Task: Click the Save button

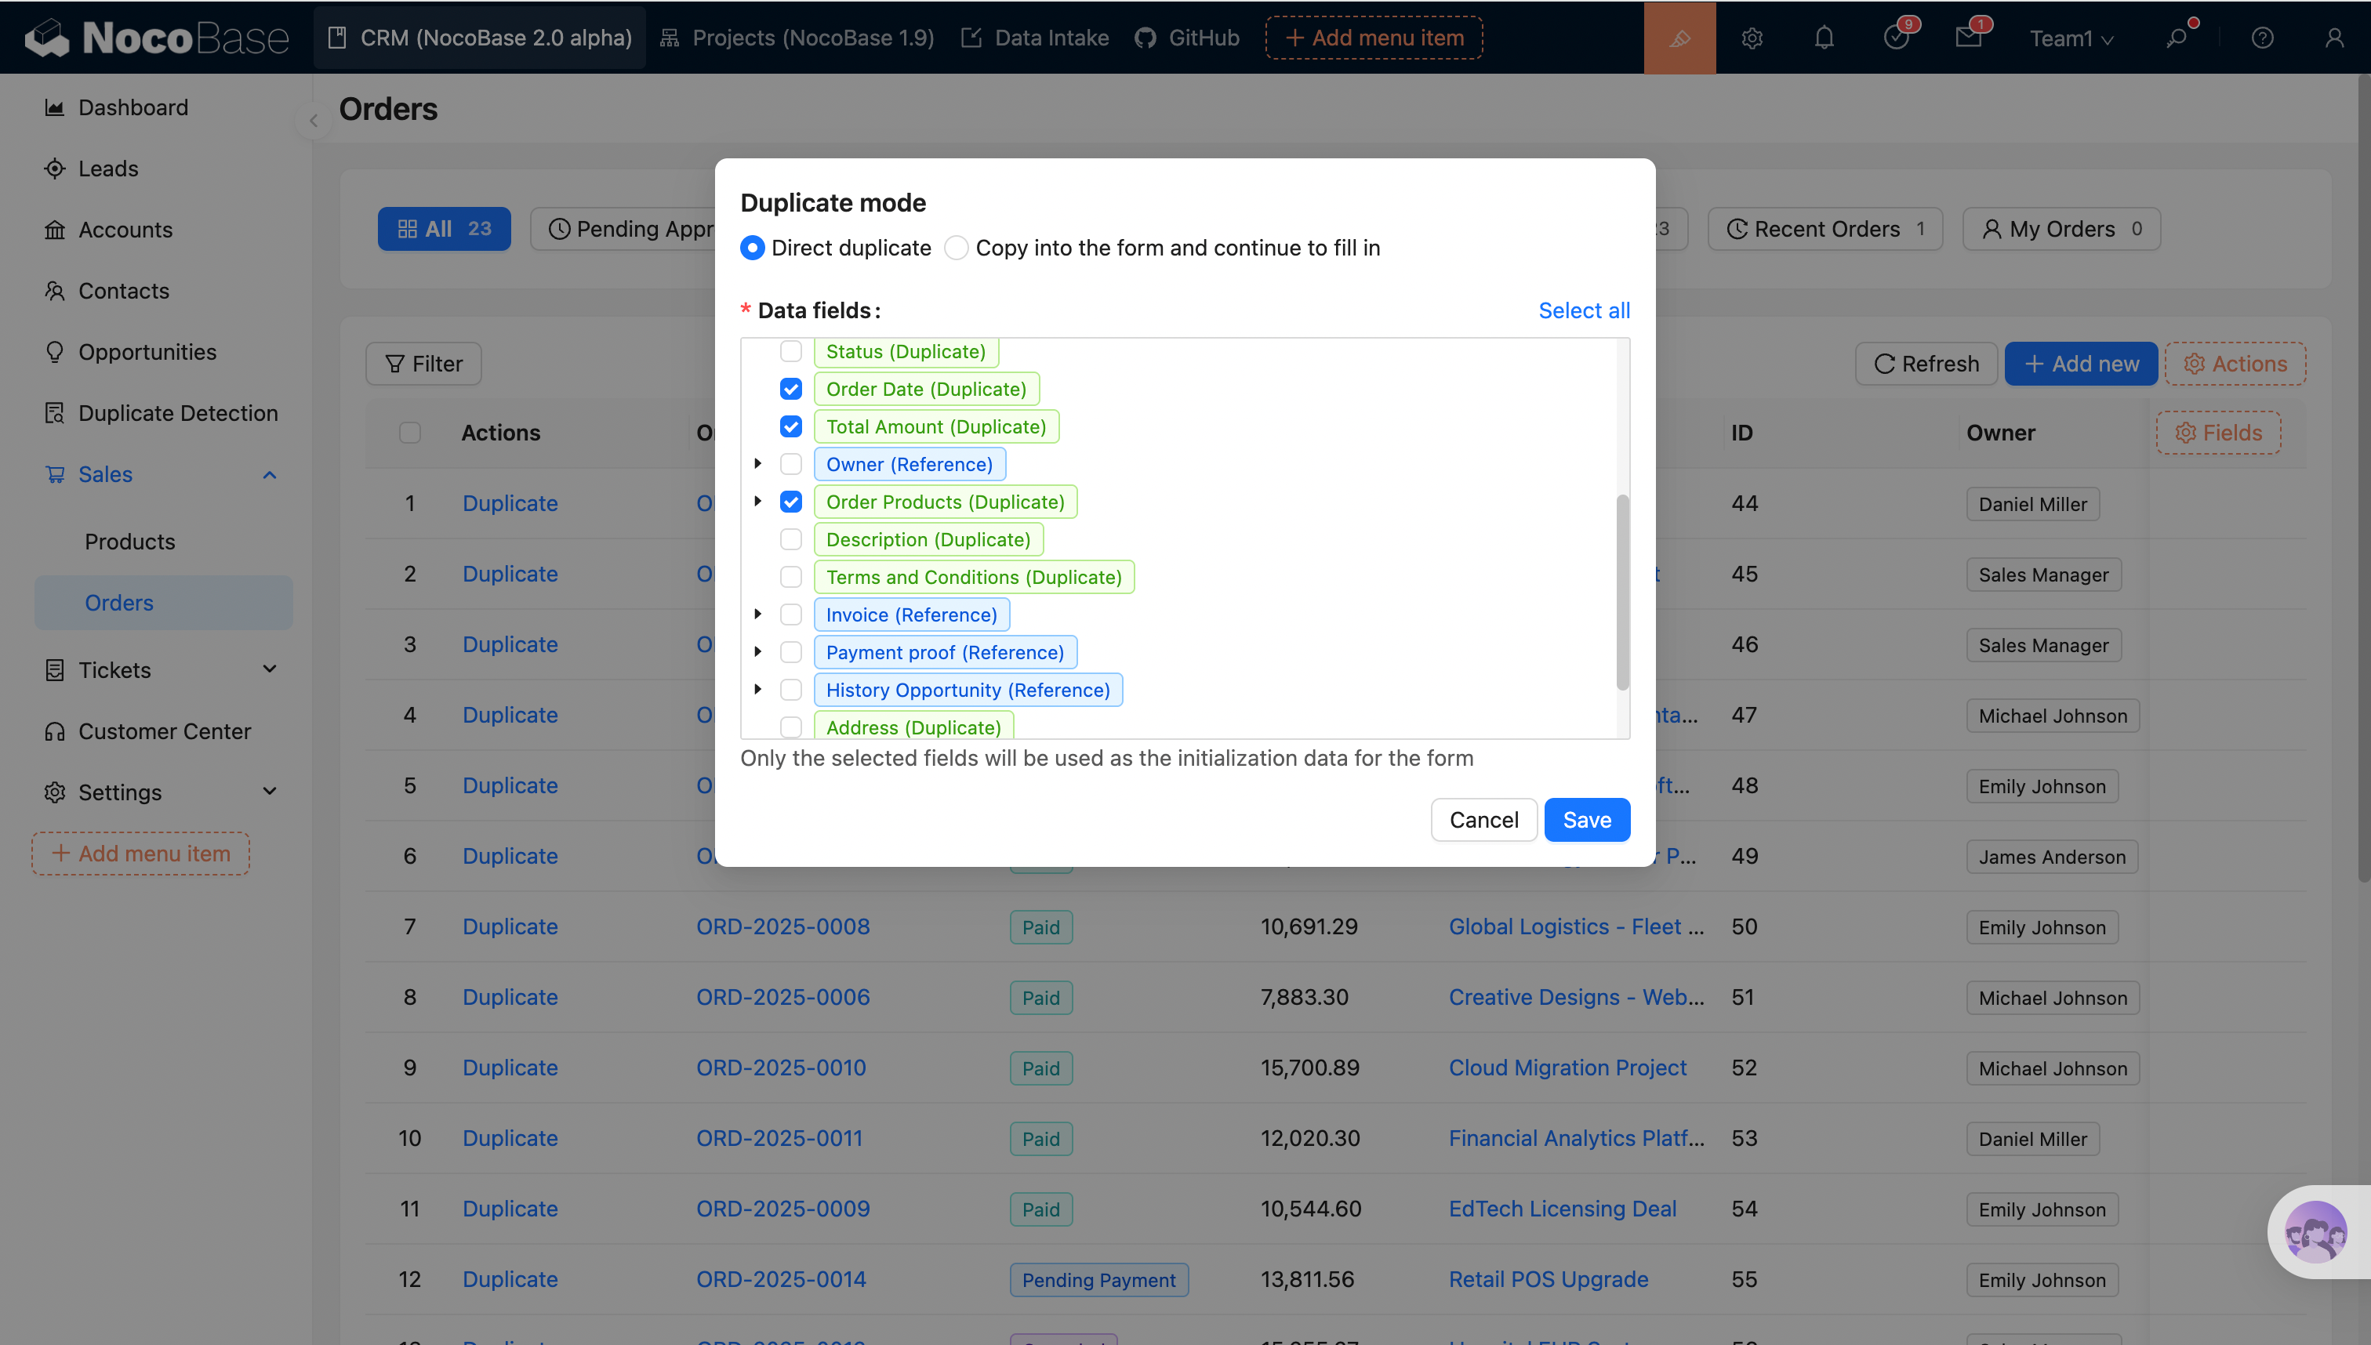Action: [x=1586, y=819]
